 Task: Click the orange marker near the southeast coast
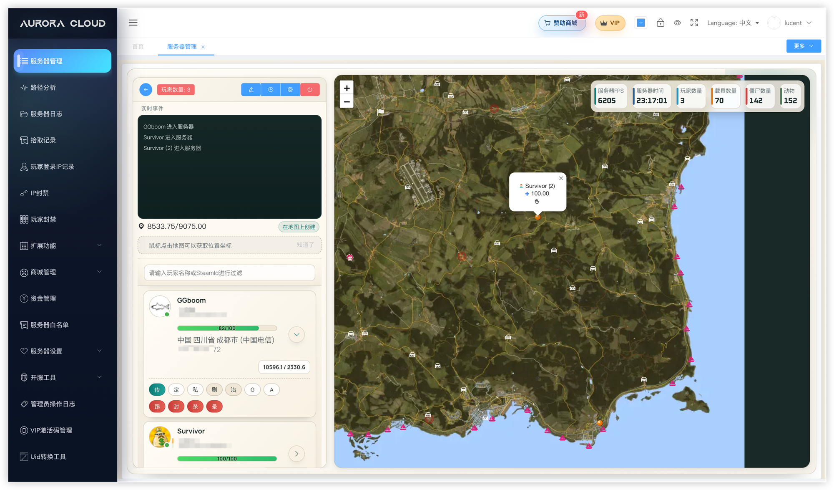pyautogui.click(x=600, y=423)
